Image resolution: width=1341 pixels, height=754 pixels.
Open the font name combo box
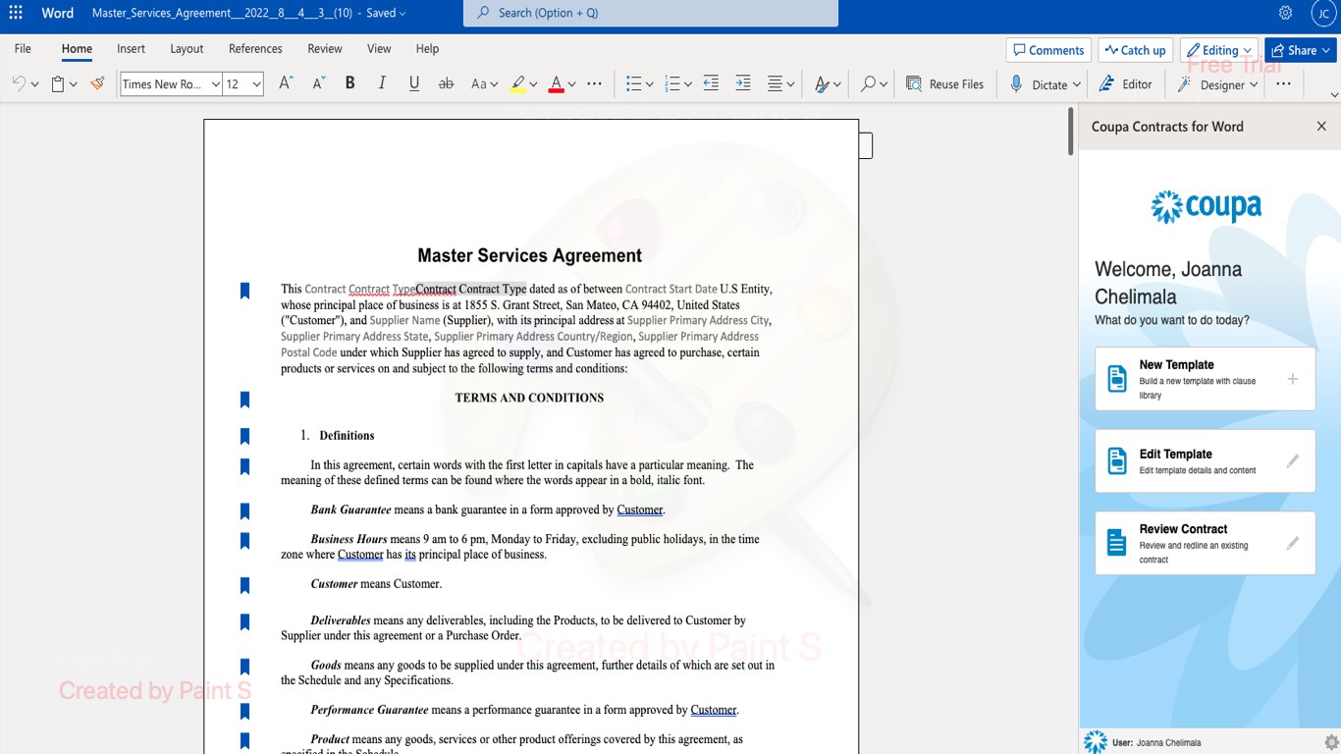click(x=171, y=84)
